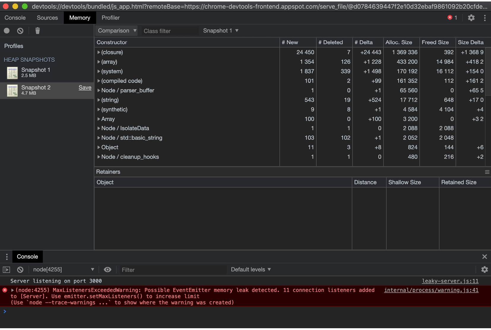The height and width of the screenshot is (330, 491).
Task: Open the Comparison perspective dropdown
Action: [116, 31]
